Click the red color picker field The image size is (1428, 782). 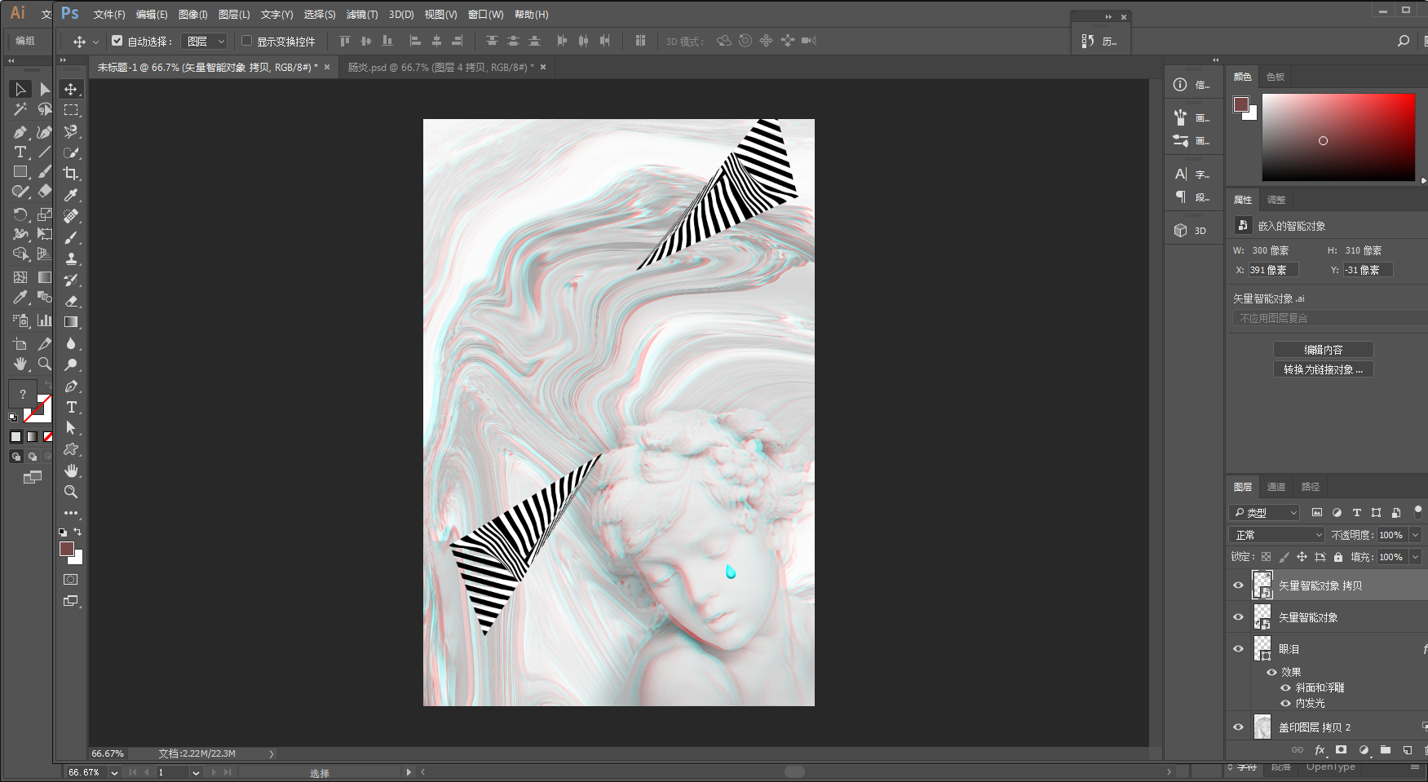point(1338,137)
